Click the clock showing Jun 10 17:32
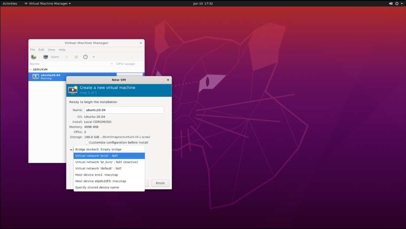Viewport: 406px width, 229px height. click(x=203, y=3)
